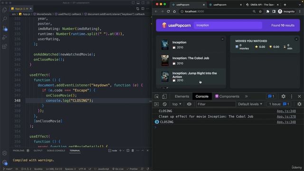
Task: Open the DevTools three-dot customize menu
Action: pos(291,96)
